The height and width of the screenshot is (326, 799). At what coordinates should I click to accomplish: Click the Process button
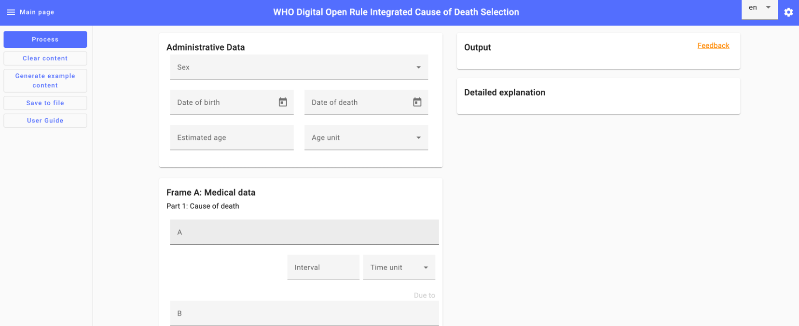coord(45,40)
